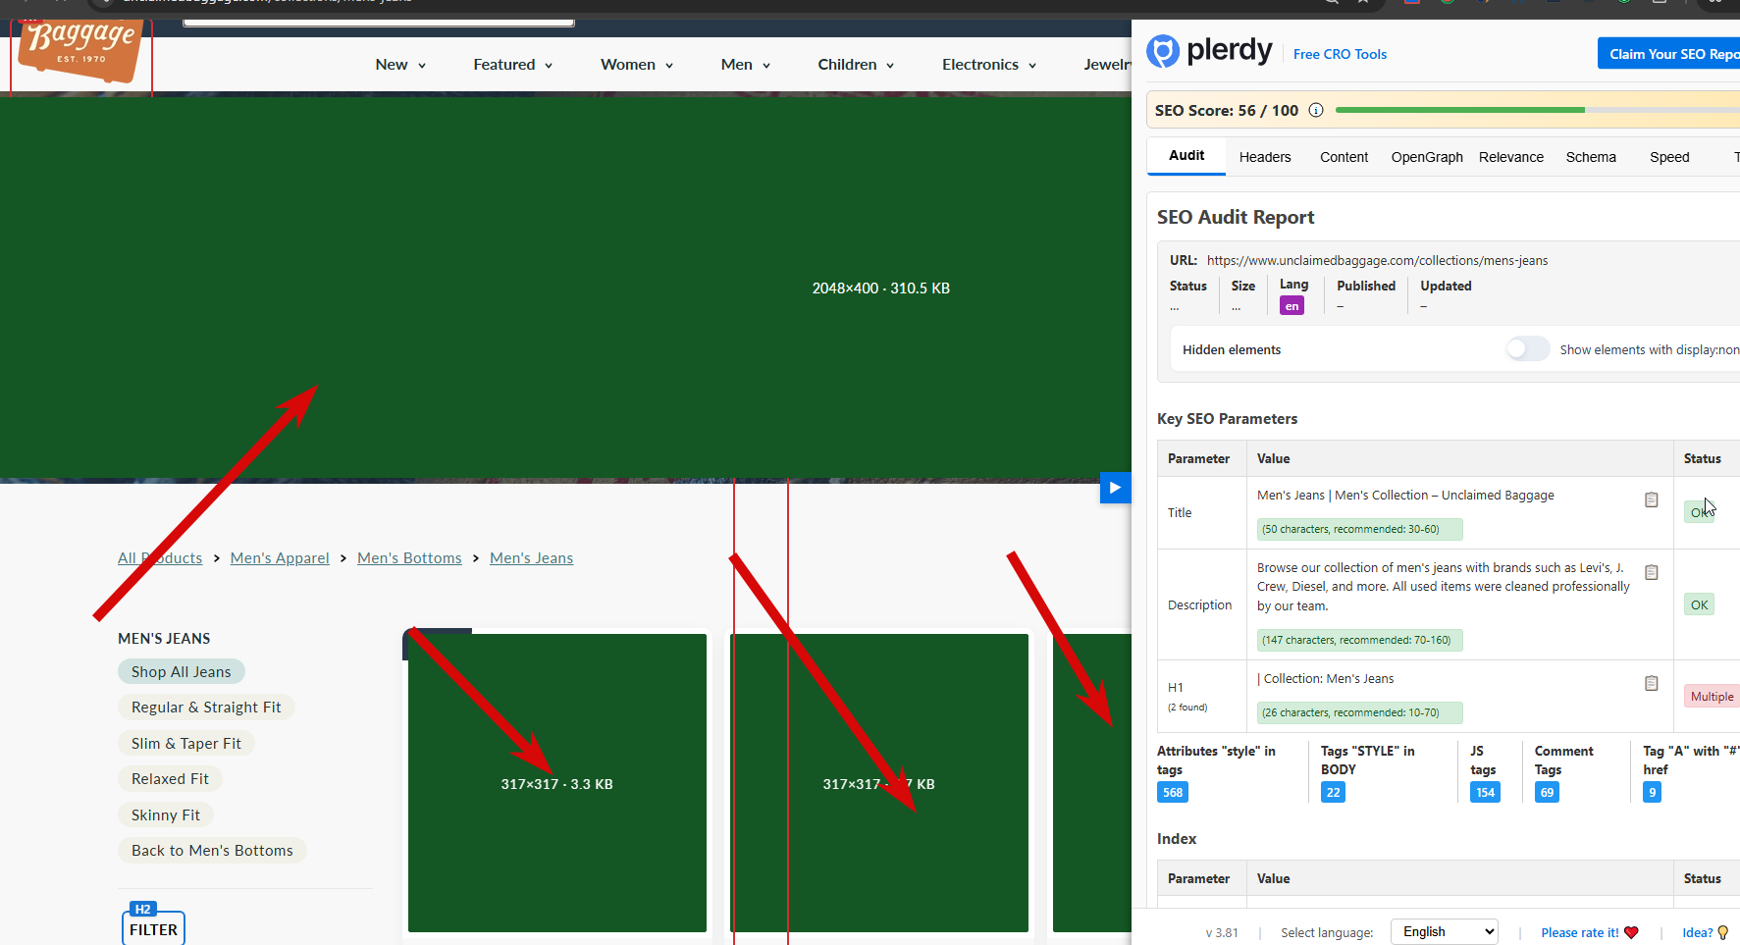The height and width of the screenshot is (945, 1740).
Task: Toggle Show elements with display:none switch
Action: coord(1528,349)
